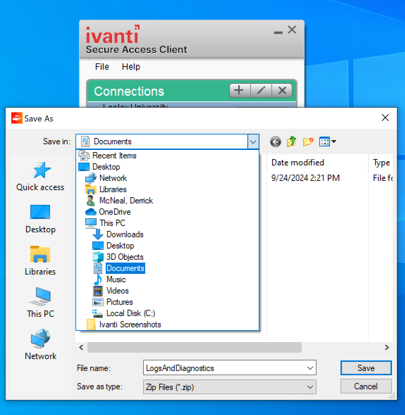
Task: Go back to last folder visited
Action: click(276, 142)
